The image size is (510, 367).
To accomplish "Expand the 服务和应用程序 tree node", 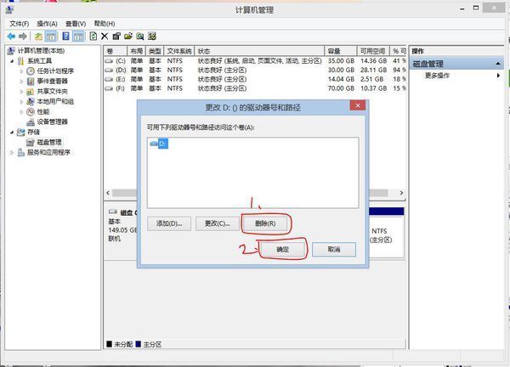I will (12, 152).
